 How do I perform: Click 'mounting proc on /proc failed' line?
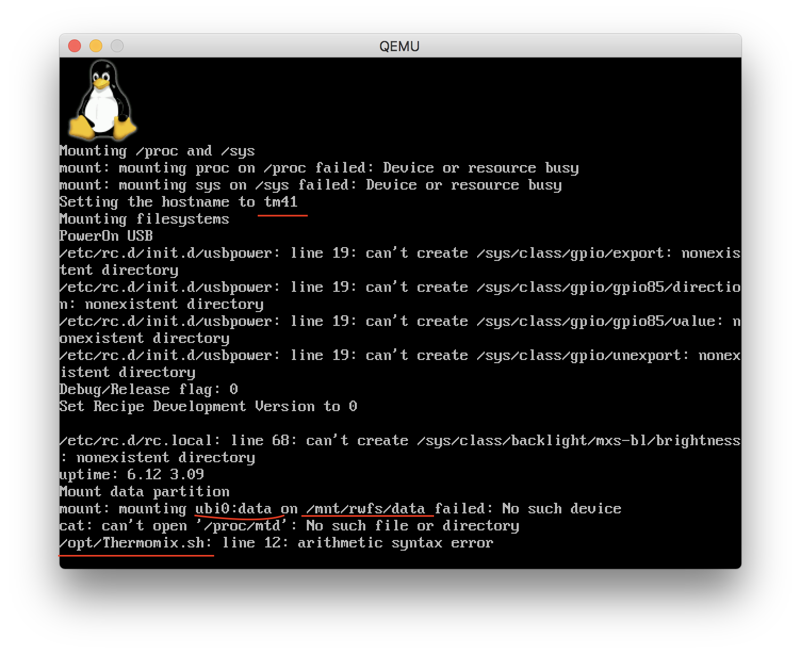point(319,168)
